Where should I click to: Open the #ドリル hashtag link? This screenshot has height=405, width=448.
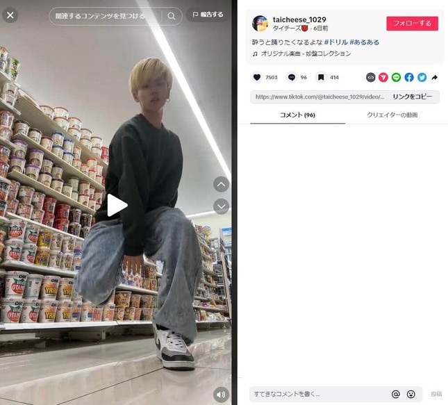(x=336, y=42)
